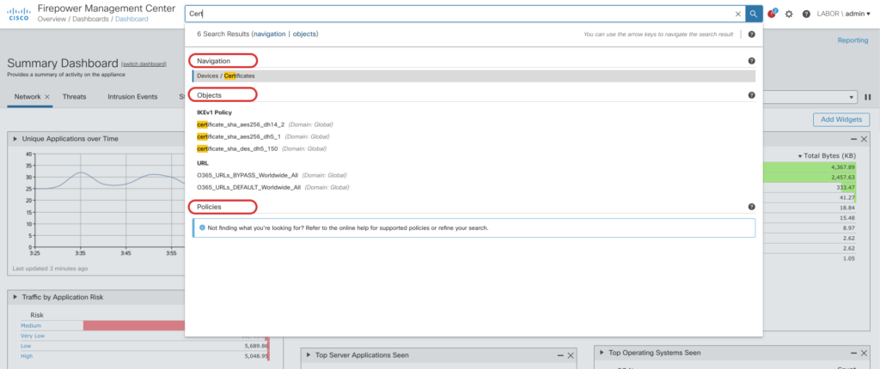Click Dashboard in the breadcrumb
Screen dimensions: 880x369
tap(131, 19)
